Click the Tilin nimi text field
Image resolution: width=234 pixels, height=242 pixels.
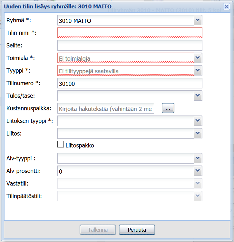130,33
